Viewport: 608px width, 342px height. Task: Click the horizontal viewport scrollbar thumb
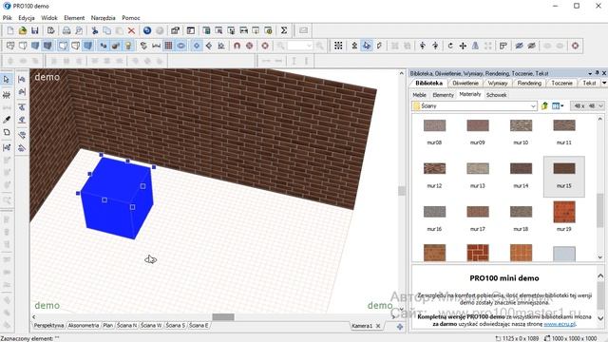[x=223, y=317]
